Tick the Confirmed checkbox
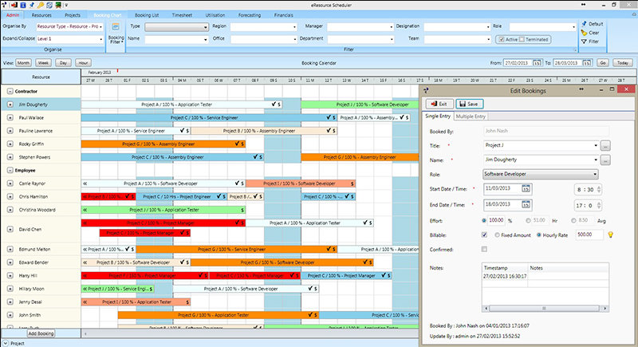Screen dimensions: 638x347 tap(486, 249)
